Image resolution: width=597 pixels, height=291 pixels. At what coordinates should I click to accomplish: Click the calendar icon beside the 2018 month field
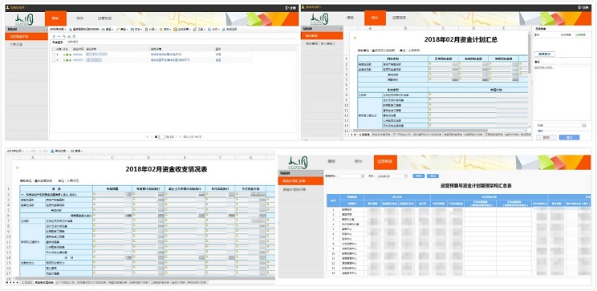[406, 176]
